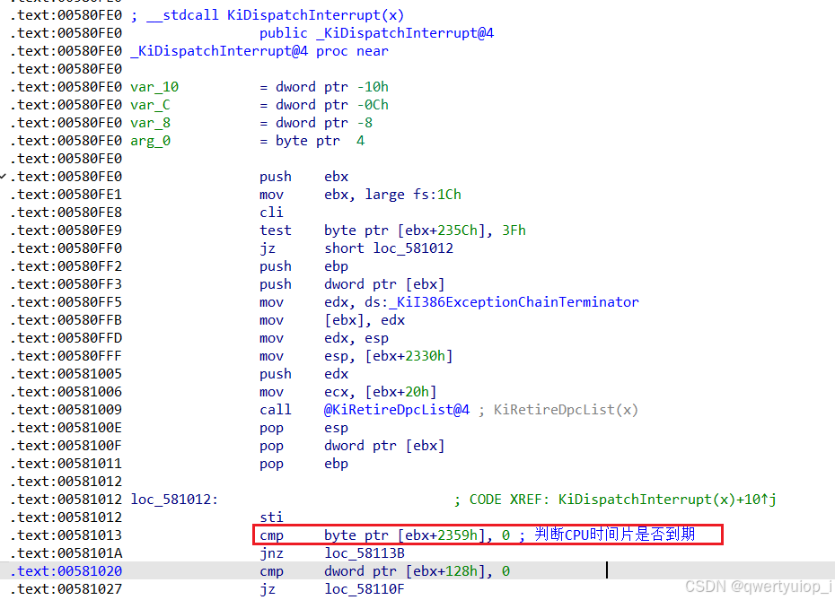
Task: Click the __stdcall KiDispatchInterrupt(x) comment
Action: click(268, 15)
